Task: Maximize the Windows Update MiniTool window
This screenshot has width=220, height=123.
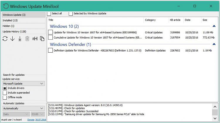Action: click(194, 6)
